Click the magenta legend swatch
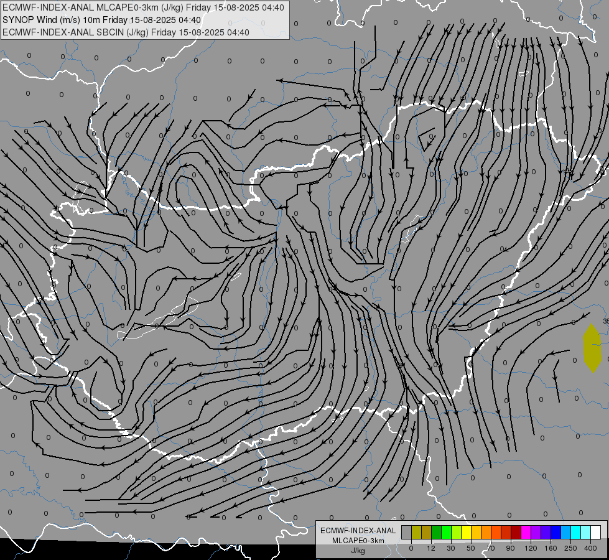The width and height of the screenshot is (609, 560). pos(526,532)
